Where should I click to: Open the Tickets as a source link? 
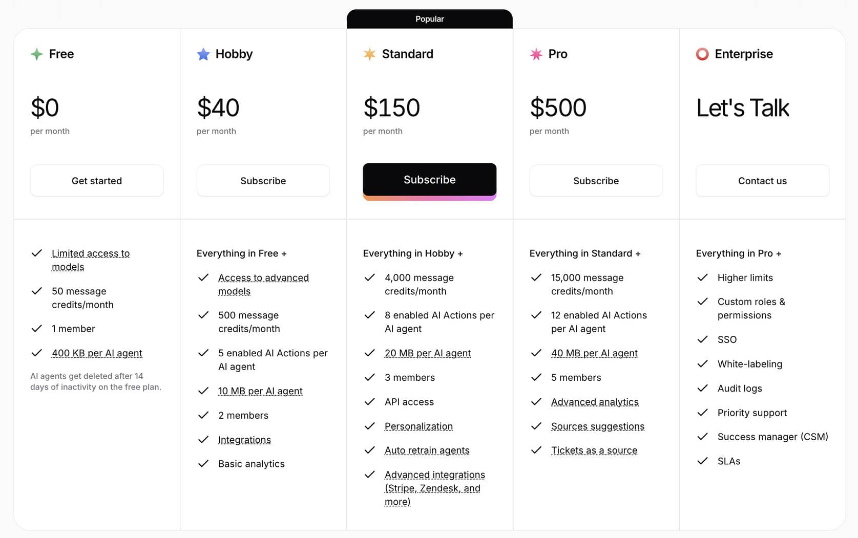[x=594, y=450]
